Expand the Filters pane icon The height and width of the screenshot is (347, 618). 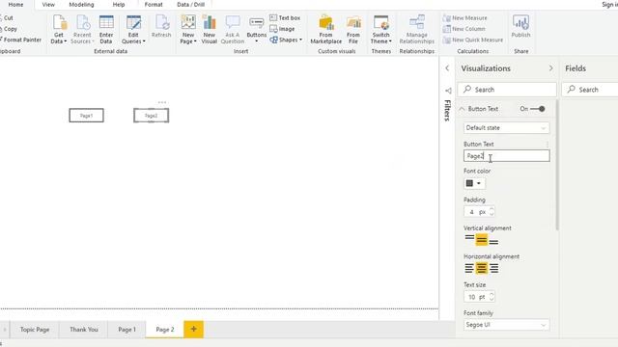pos(448,91)
